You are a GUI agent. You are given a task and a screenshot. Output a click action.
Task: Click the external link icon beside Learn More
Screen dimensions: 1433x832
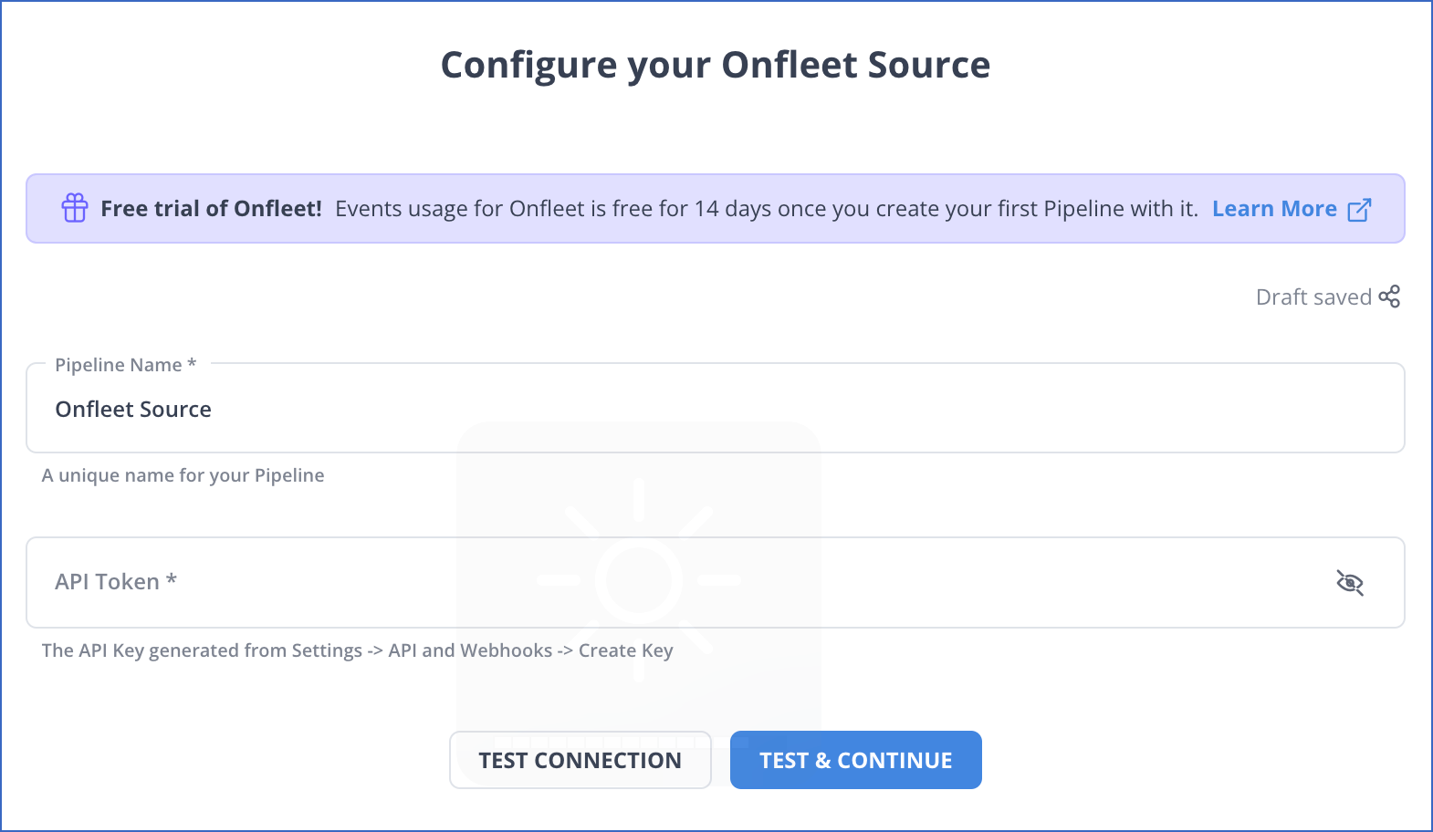(x=1360, y=209)
